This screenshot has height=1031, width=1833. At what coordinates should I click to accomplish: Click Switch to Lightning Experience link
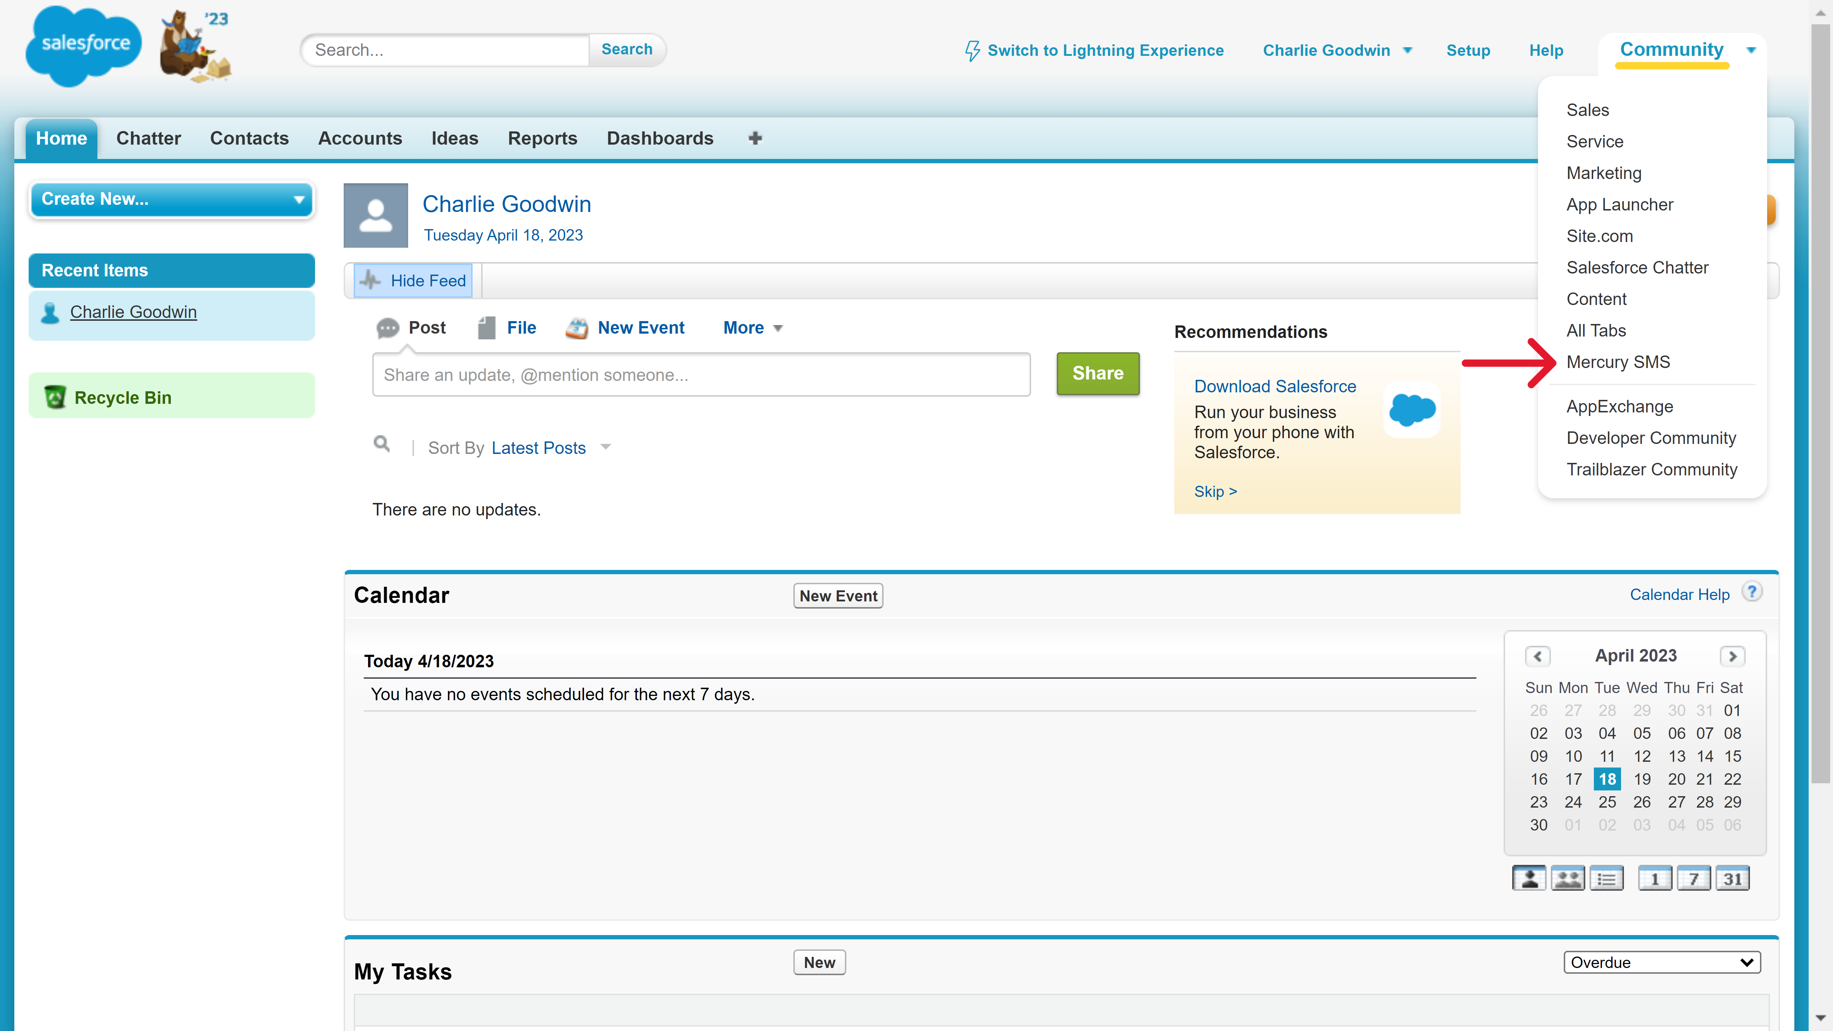1105,50
